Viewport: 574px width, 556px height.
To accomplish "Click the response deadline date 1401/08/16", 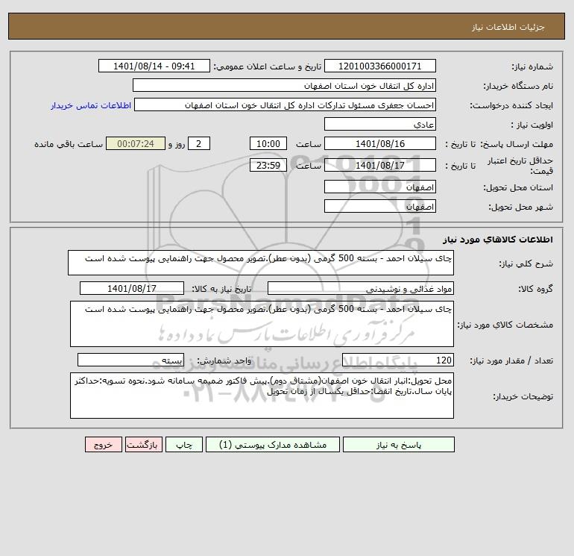I will (380, 144).
